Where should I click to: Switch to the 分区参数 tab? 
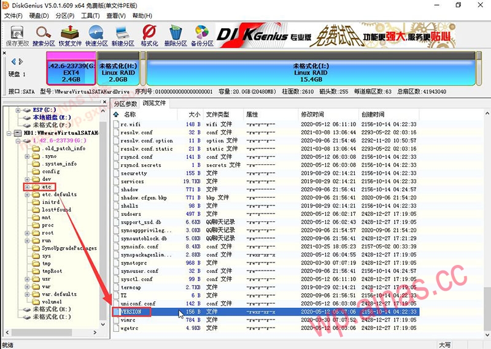point(126,104)
